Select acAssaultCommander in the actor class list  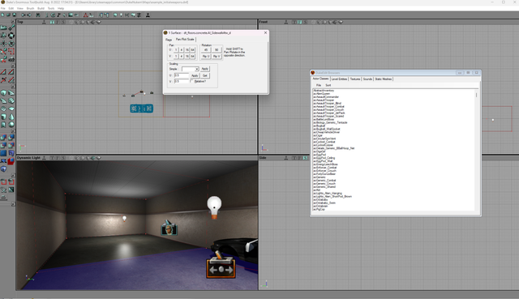point(326,97)
